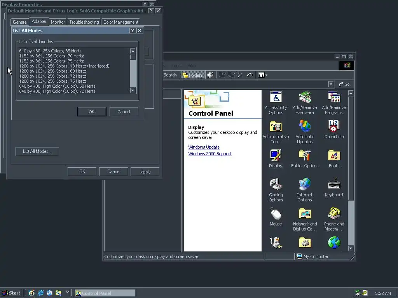Image resolution: width=398 pixels, height=298 pixels.
Task: Select 1152 by 864, 256 Colors, 70 Hertz
Action: click(51, 56)
